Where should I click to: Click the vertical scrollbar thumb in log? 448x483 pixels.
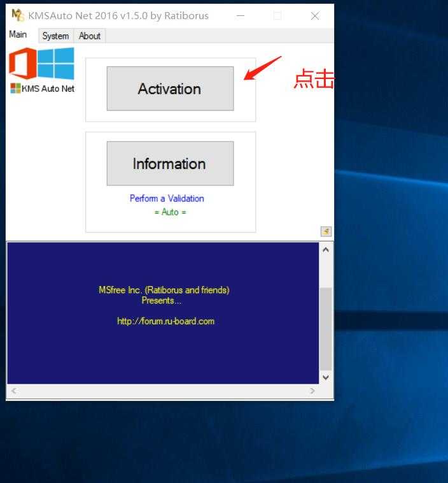(x=326, y=329)
